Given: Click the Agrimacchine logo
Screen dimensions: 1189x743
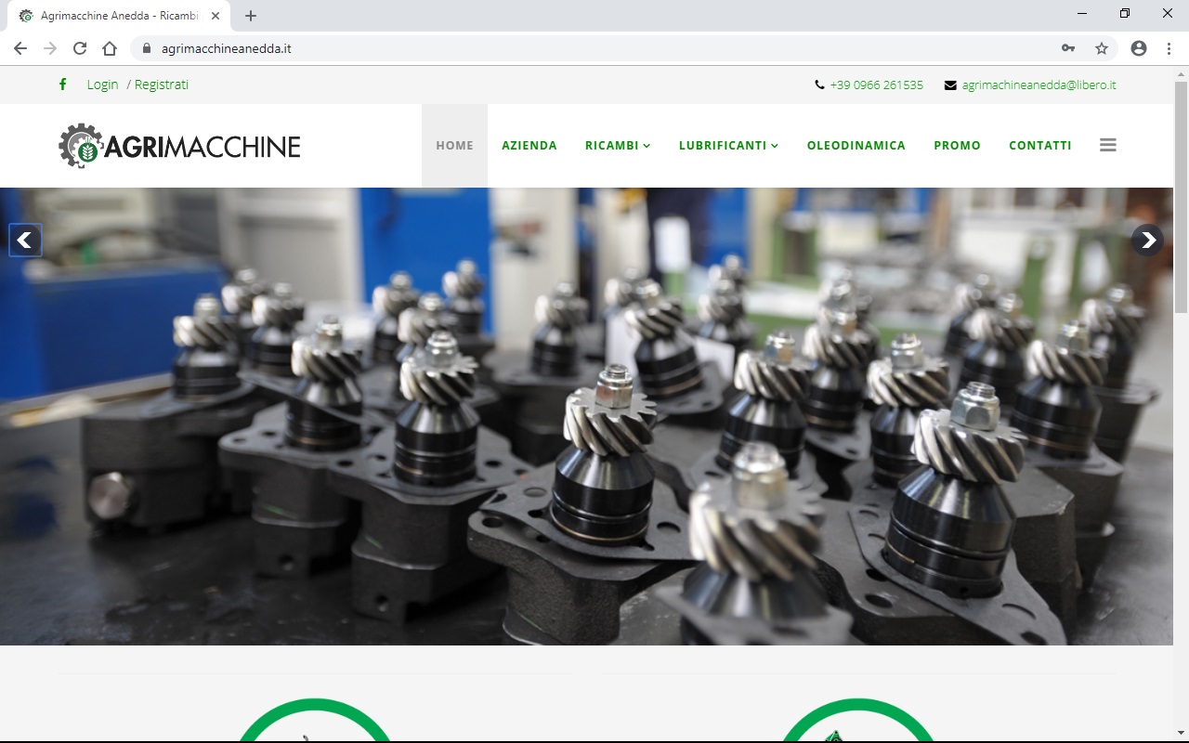Looking at the screenshot, I should point(179,146).
